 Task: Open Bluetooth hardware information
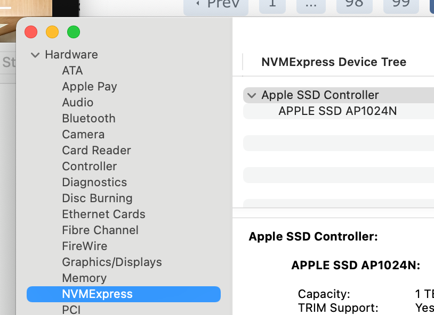point(89,119)
